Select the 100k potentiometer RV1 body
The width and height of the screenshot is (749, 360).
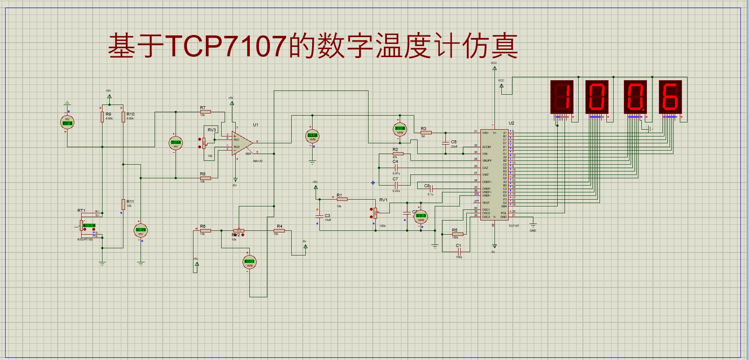375,213
